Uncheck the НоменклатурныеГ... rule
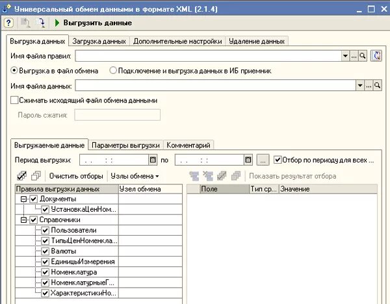 click(45, 283)
